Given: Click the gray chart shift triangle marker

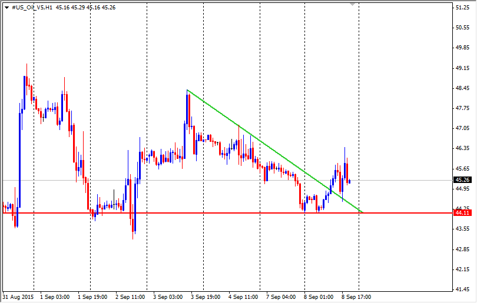Looking at the screenshot, I should [x=352, y=4].
